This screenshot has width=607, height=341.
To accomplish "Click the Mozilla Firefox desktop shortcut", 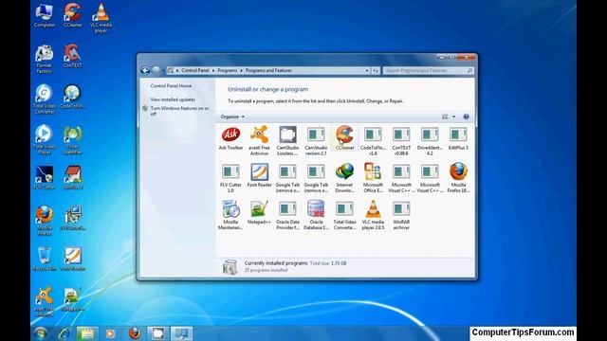I will [45, 221].
